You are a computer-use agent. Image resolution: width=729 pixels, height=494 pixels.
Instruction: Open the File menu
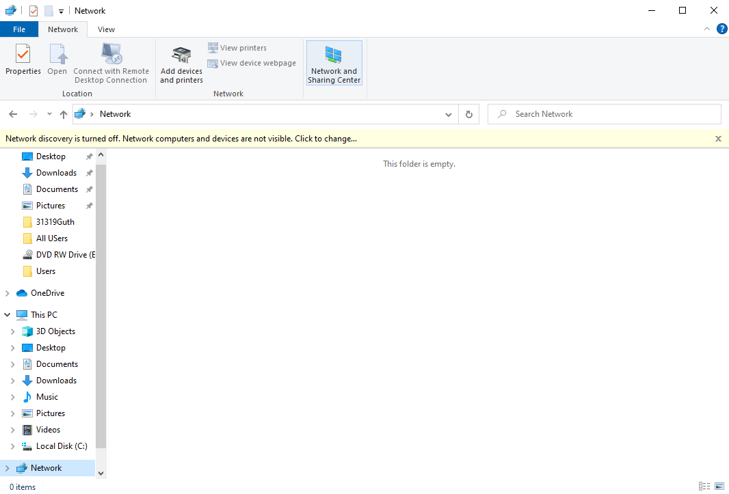tap(19, 29)
